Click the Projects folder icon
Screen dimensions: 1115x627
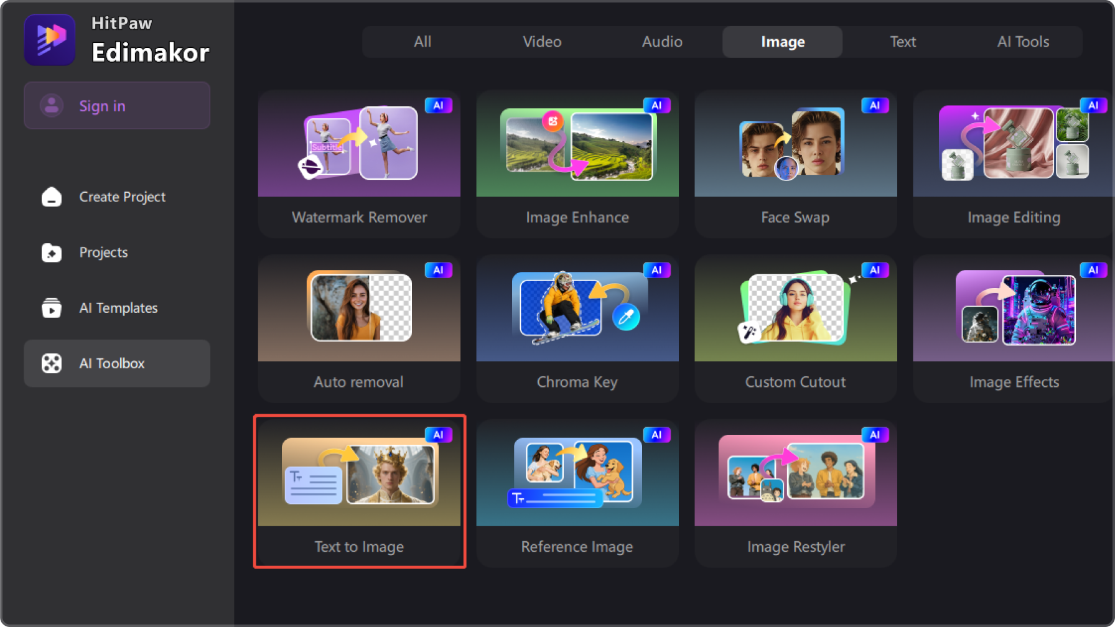(52, 253)
